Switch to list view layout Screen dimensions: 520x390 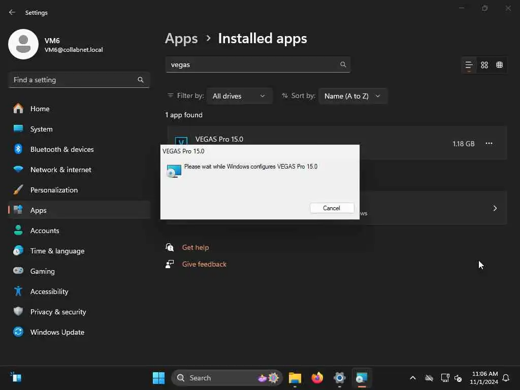[x=469, y=65]
